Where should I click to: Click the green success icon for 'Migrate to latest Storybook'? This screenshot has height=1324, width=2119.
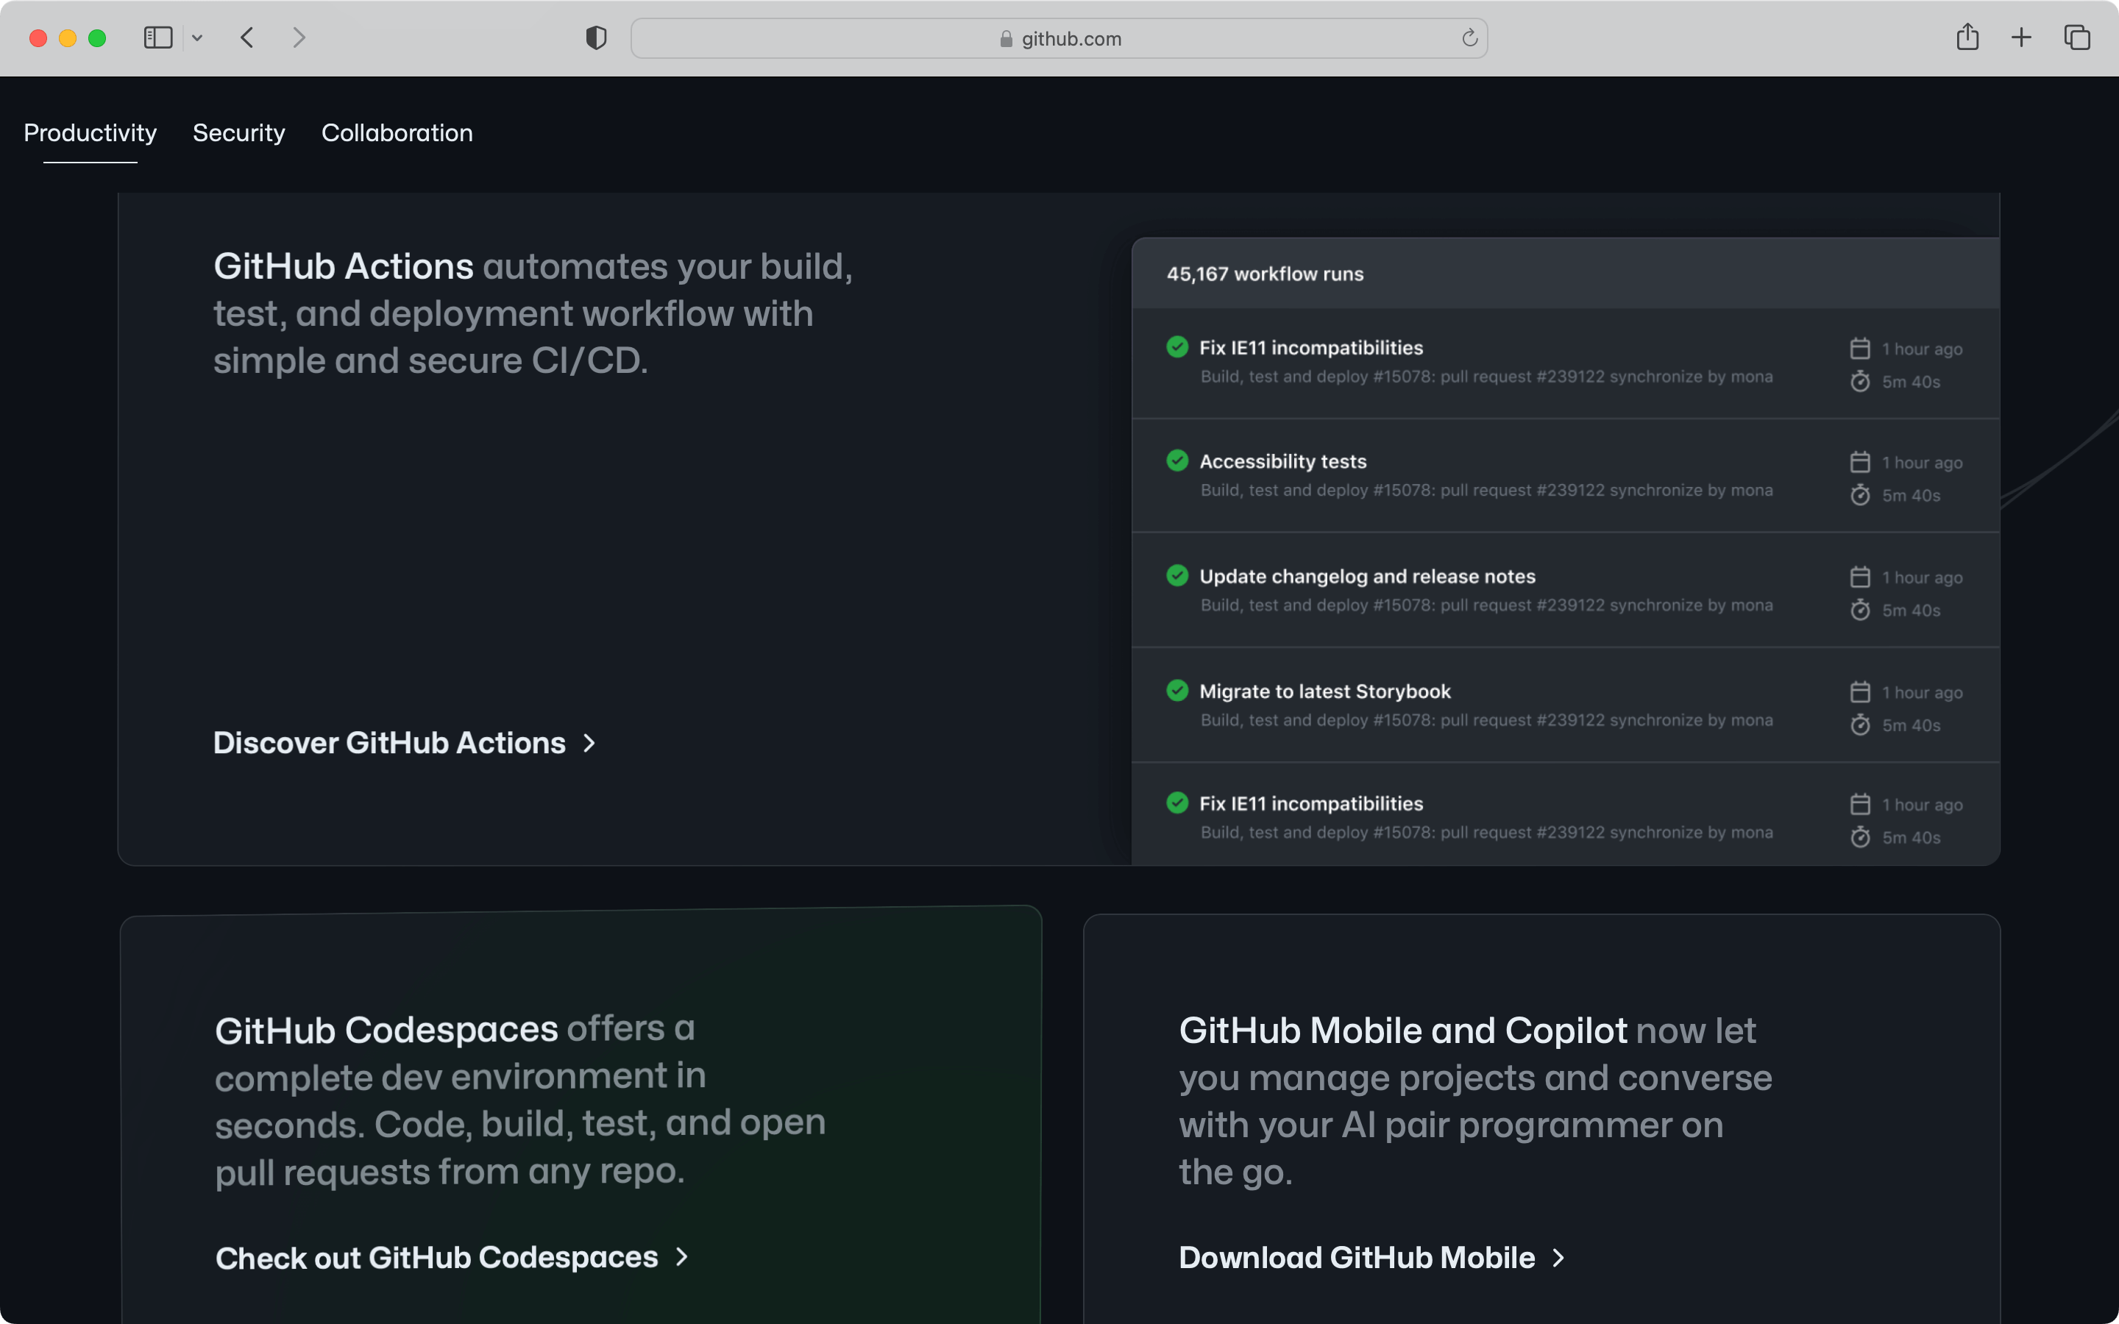point(1176,689)
